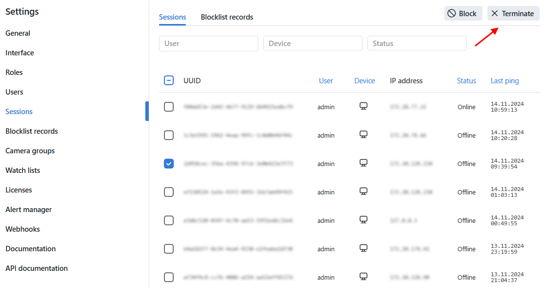The width and height of the screenshot is (548, 288).
Task: Click the monitor icon for the 23:19:59 session
Action: point(364,248)
